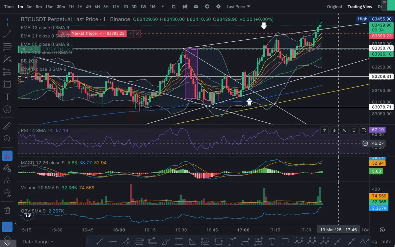Close the Market Trigger order line
This screenshot has height=247, width=395.
(137, 33)
